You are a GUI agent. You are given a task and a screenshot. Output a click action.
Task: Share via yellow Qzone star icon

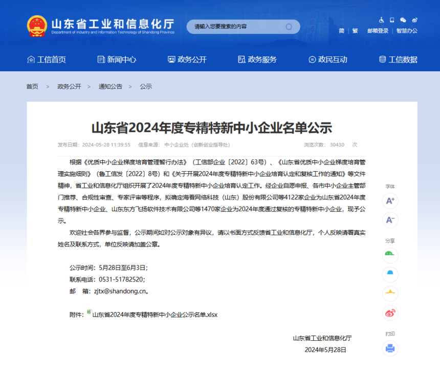pyautogui.click(x=390, y=293)
